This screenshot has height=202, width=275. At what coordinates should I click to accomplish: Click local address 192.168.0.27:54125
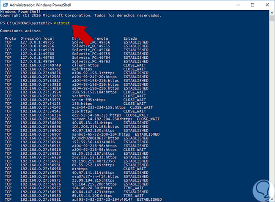click(x=41, y=104)
